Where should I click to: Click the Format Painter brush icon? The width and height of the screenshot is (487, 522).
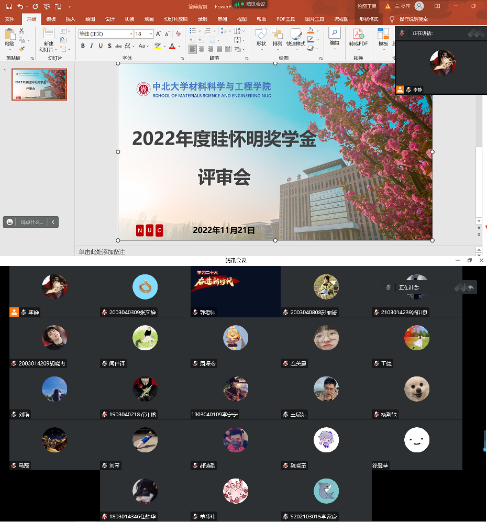pyautogui.click(x=21, y=48)
